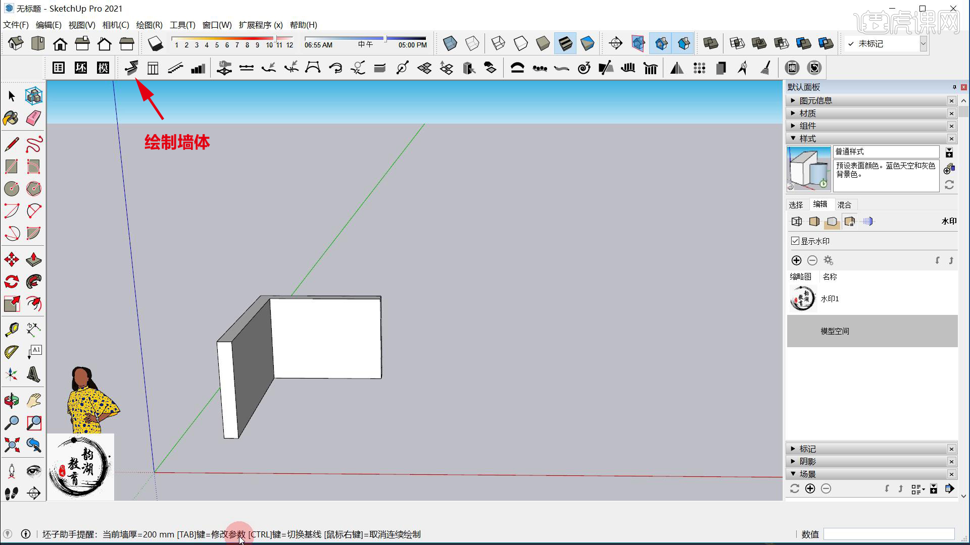
Task: Activate the Move tool
Action: (12, 260)
